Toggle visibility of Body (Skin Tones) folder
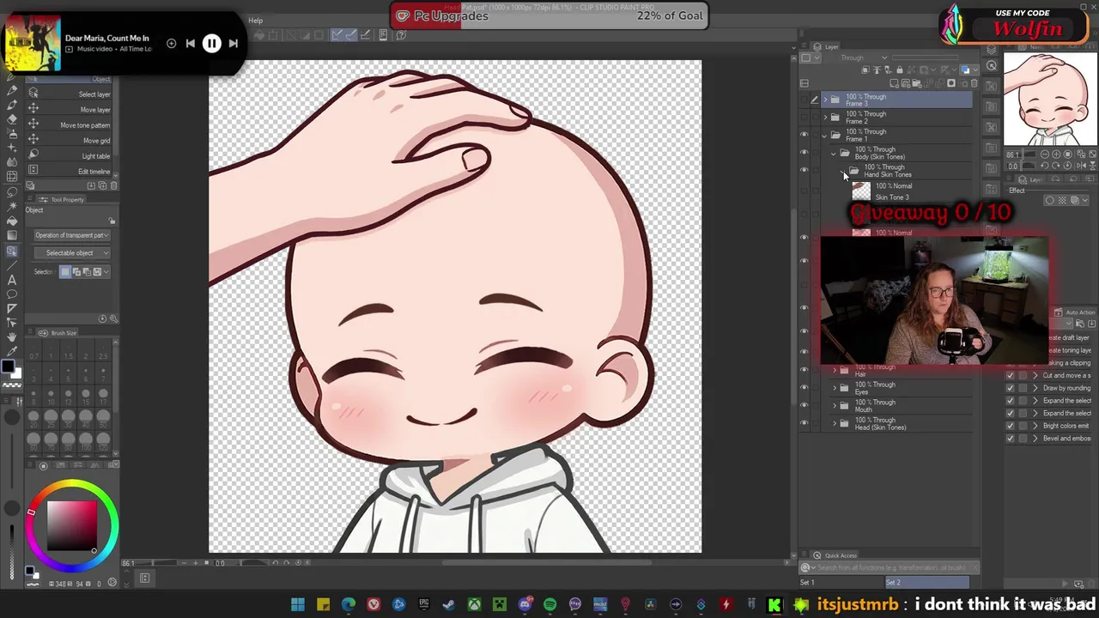1099x618 pixels. point(805,153)
